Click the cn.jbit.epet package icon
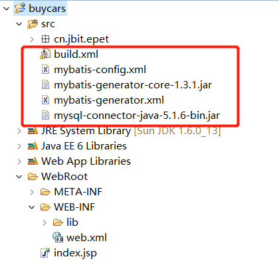The width and height of the screenshot is (279, 263). [45, 39]
